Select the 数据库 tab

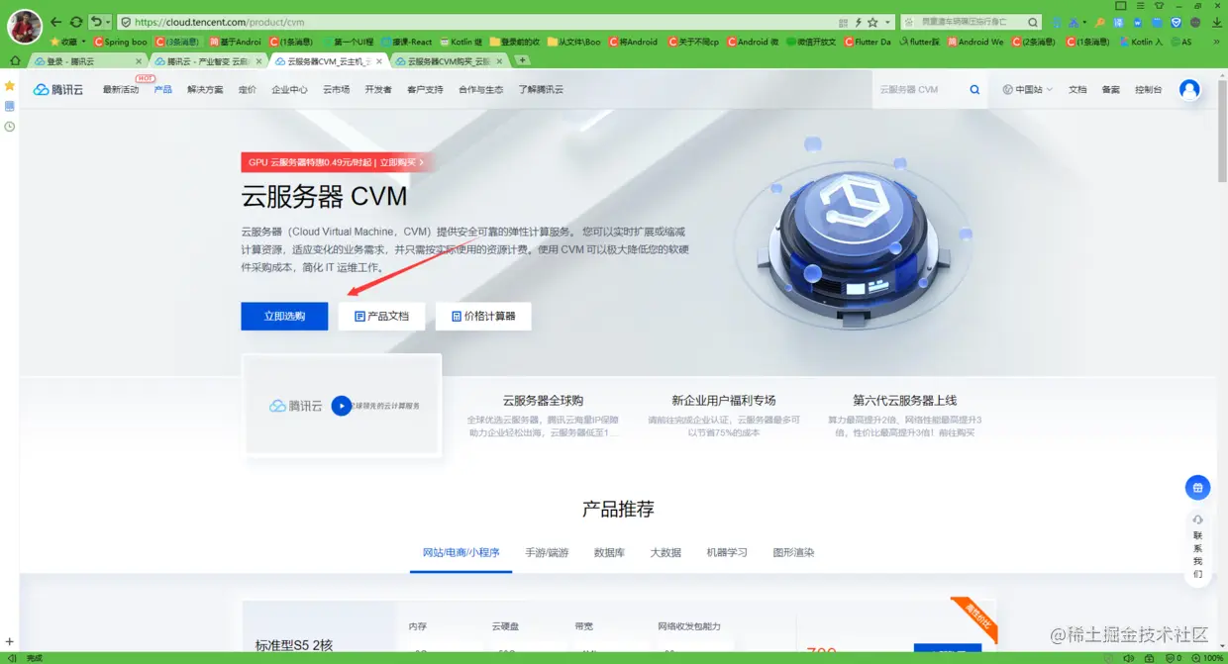[609, 552]
